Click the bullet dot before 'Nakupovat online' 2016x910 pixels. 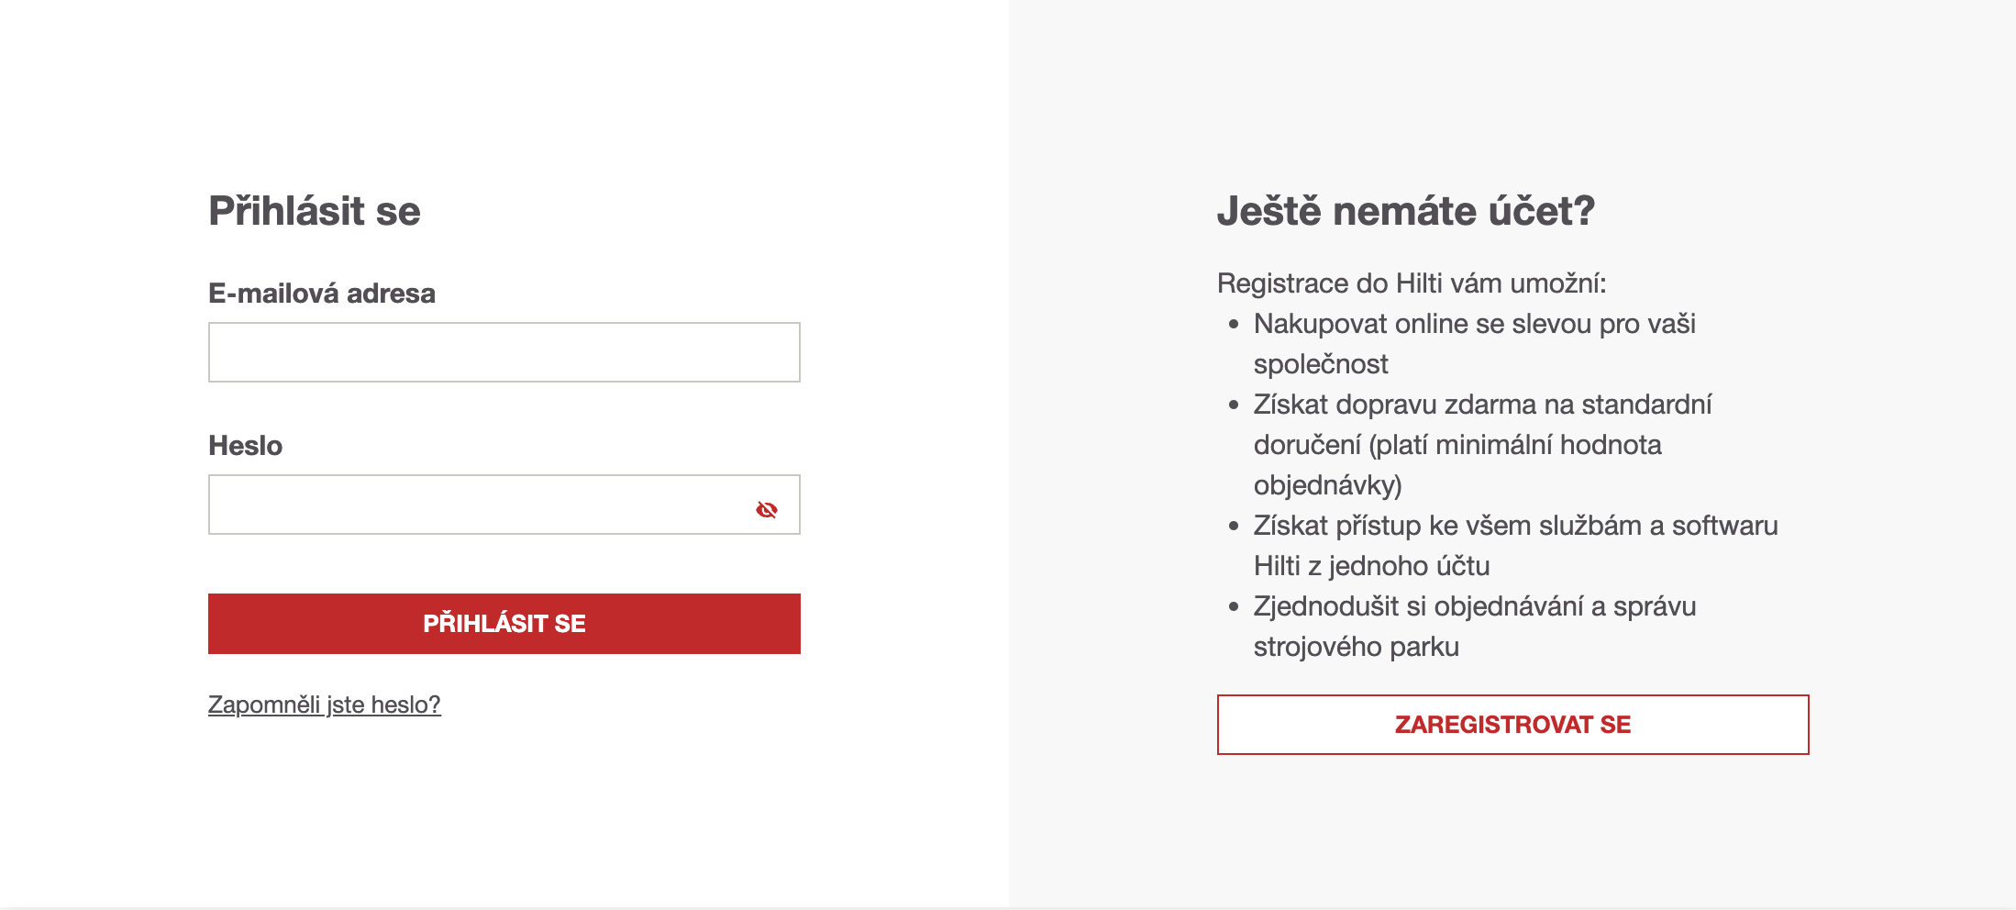tap(1234, 324)
